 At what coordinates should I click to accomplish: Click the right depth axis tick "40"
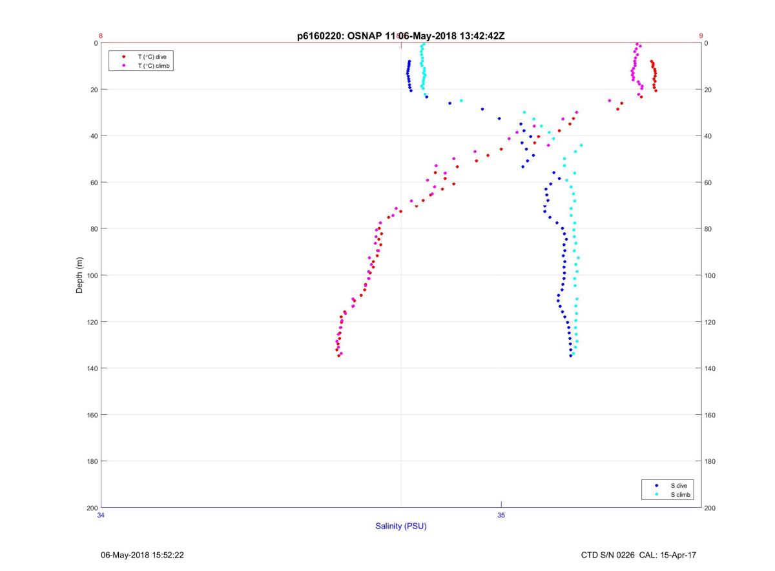tap(708, 136)
